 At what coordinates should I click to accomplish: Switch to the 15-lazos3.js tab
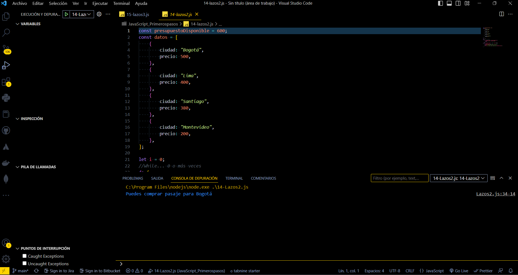[x=138, y=14]
